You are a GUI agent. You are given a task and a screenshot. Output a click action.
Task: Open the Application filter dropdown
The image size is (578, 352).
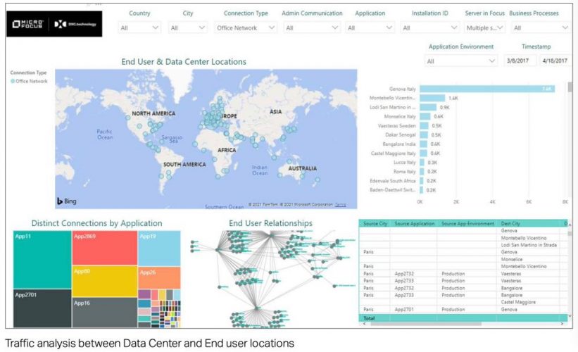point(370,27)
